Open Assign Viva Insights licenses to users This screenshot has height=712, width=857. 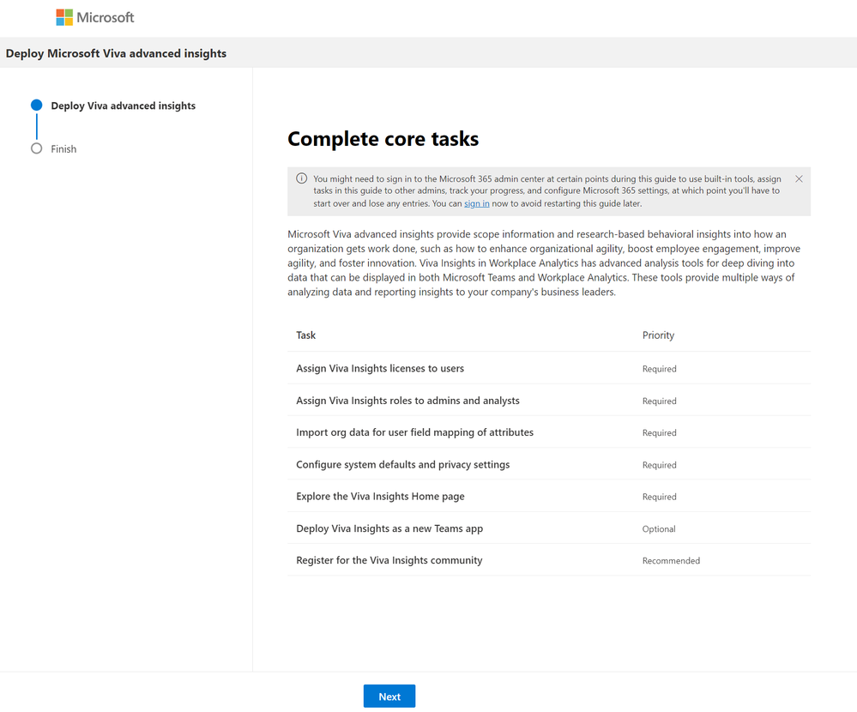(380, 368)
